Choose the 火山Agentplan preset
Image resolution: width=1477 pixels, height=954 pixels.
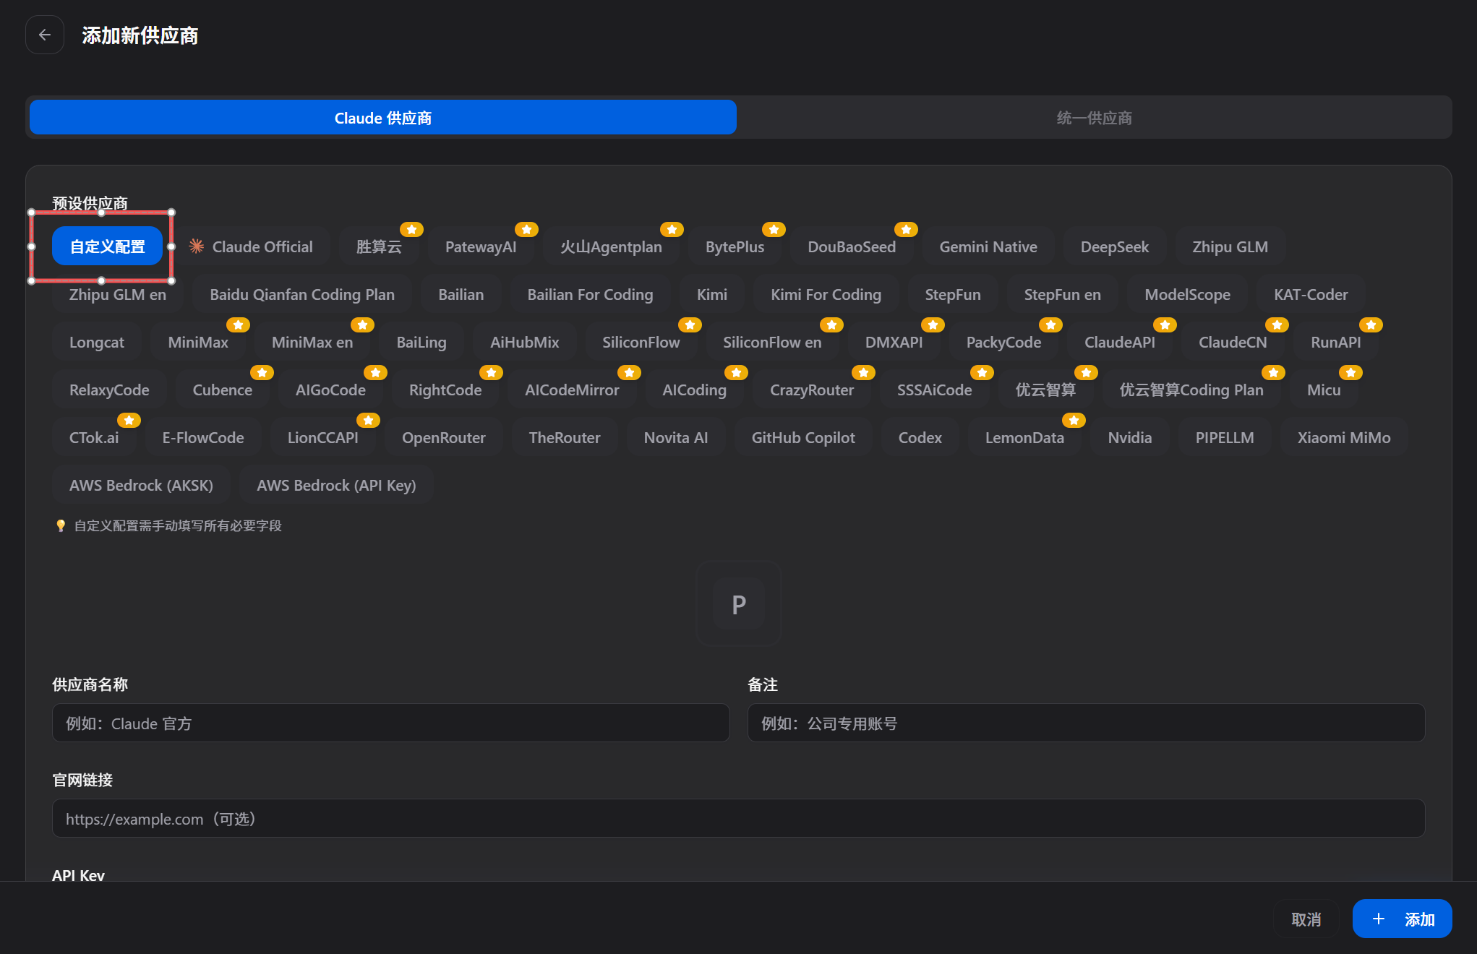(611, 246)
